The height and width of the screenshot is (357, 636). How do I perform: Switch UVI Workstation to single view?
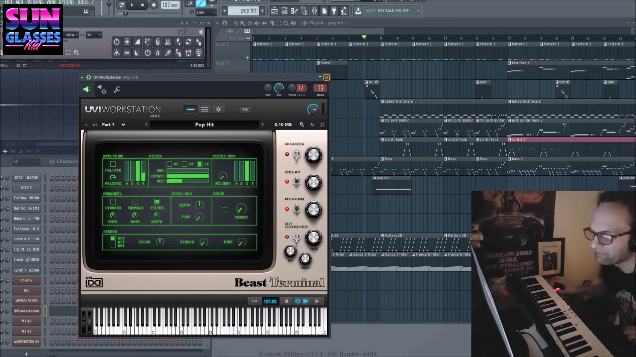click(x=190, y=109)
